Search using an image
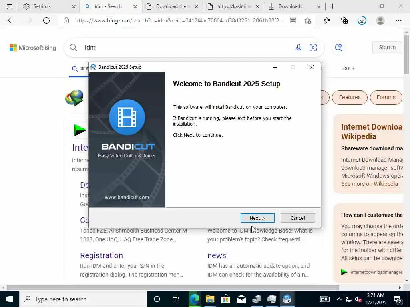The height and width of the screenshot is (307, 410). [x=313, y=48]
